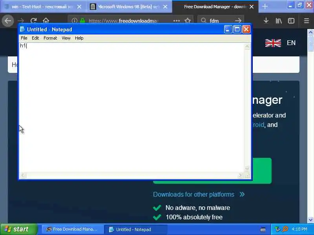The height and width of the screenshot is (235, 314).
Task: Open the EN language selector
Action: pyautogui.click(x=291, y=43)
